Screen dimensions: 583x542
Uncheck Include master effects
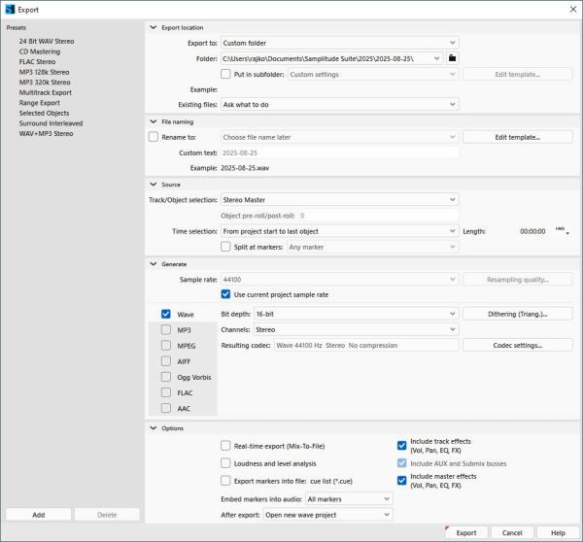(402, 480)
